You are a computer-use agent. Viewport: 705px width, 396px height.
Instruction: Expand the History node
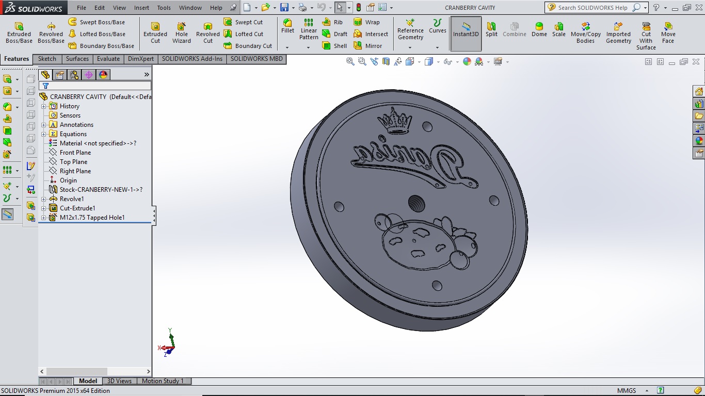click(44, 106)
